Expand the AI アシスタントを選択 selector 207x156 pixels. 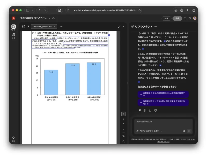(x=149, y=131)
